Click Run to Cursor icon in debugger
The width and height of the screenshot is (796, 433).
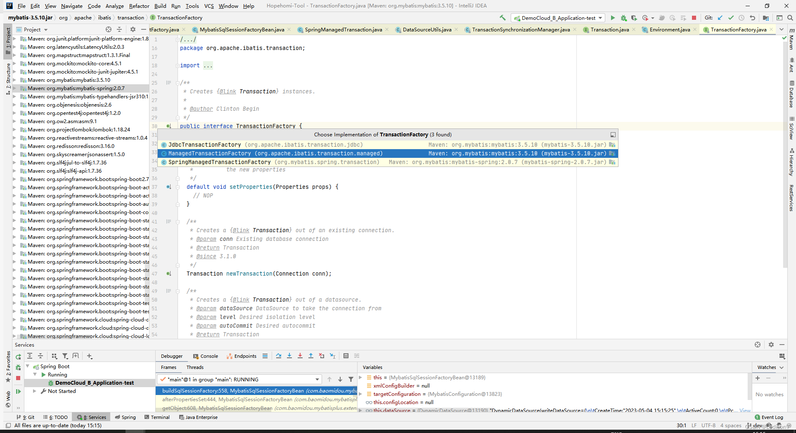click(x=332, y=356)
